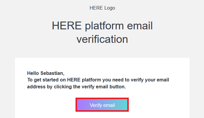204x118 pixels.
Task: Click the name Sebastian in the greeting
Action: point(52,73)
